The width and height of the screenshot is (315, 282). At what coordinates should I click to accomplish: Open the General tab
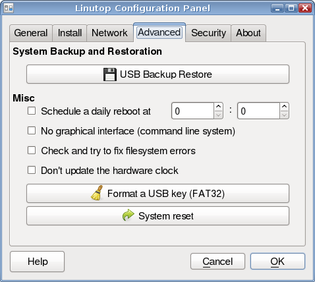31,33
